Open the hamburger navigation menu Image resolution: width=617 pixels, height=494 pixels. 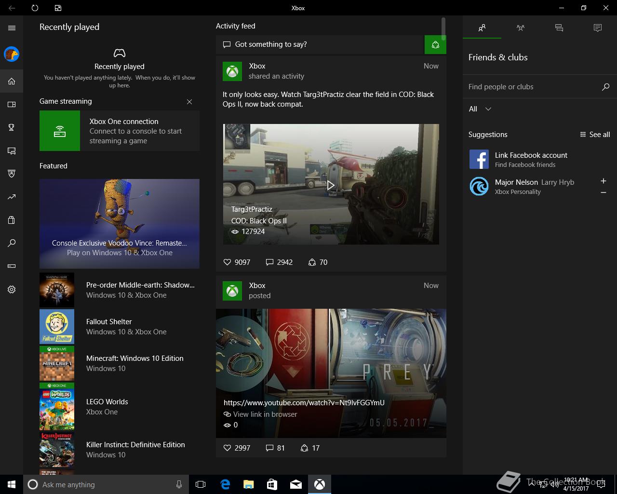[12, 28]
